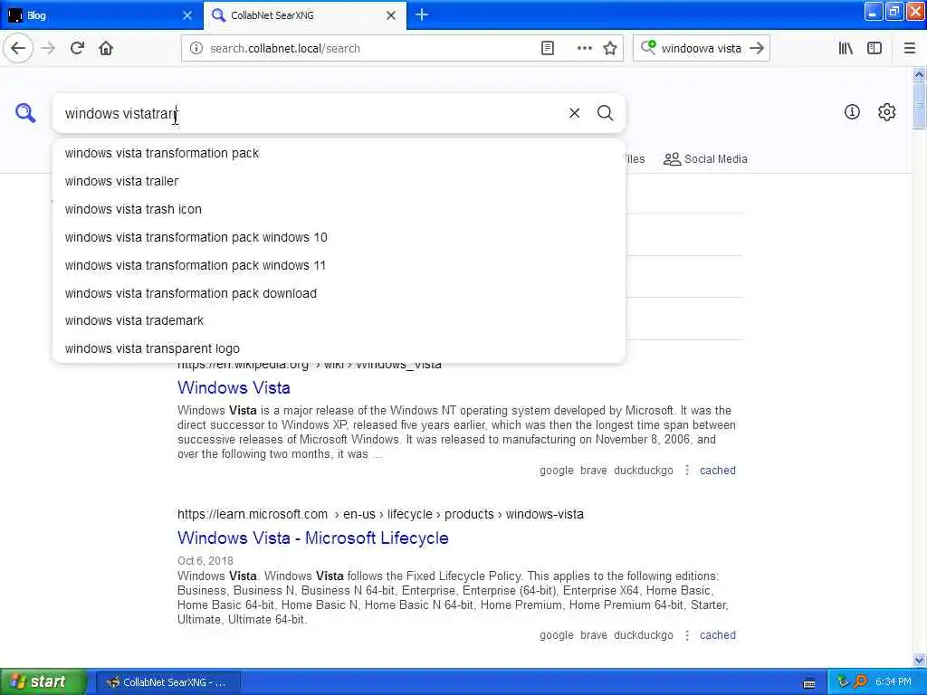Click the 'windoowa vista' browser search box
The height and width of the screenshot is (695, 927).
(702, 49)
